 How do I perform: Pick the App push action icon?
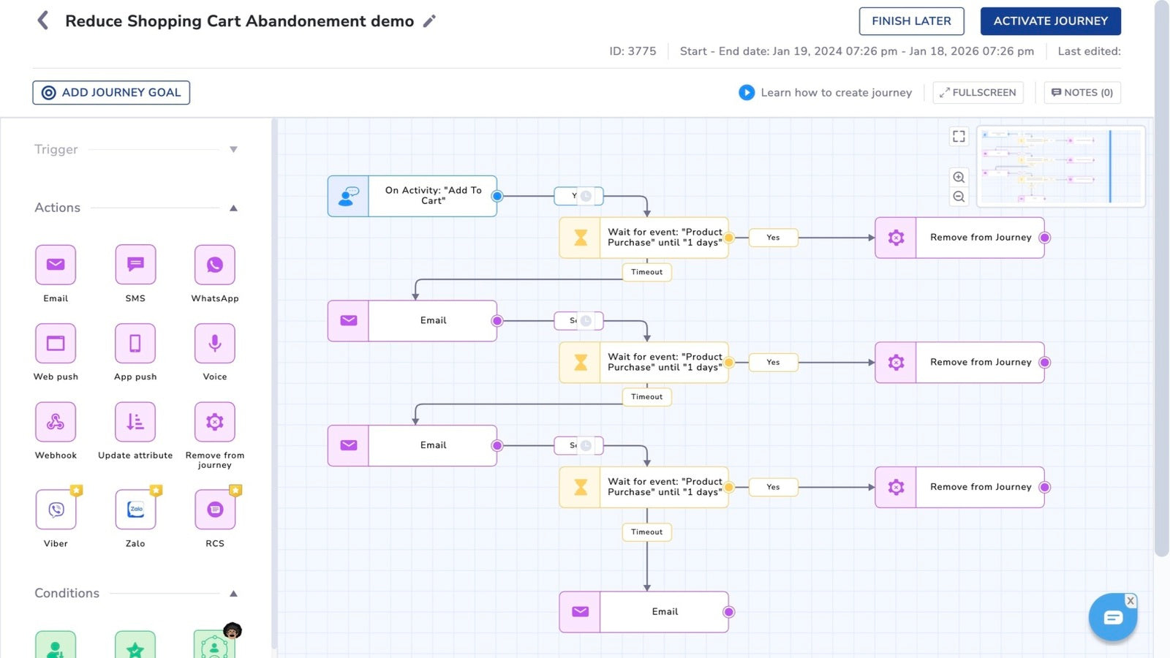135,343
